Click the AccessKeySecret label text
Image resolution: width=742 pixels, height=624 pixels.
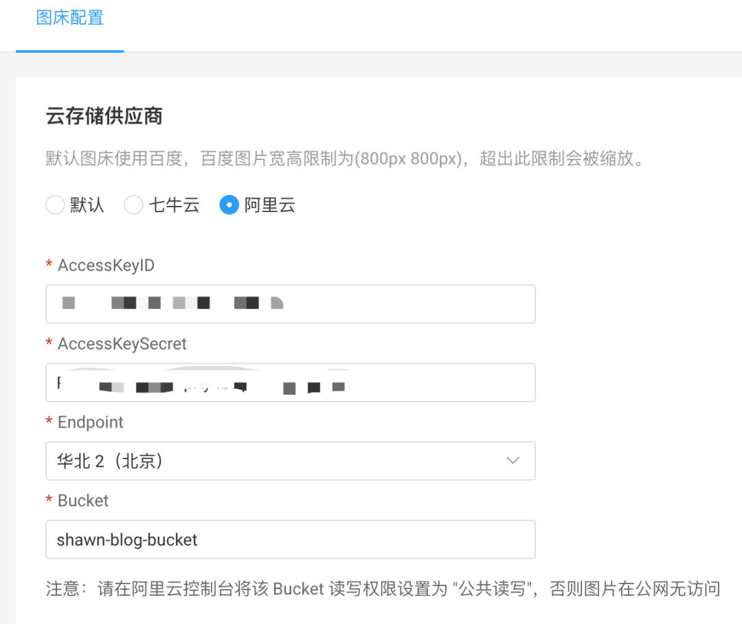click(122, 344)
